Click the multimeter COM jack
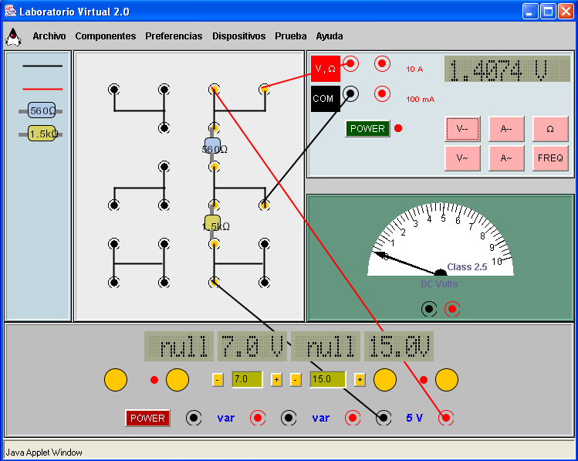The width and height of the screenshot is (578, 461). [350, 93]
